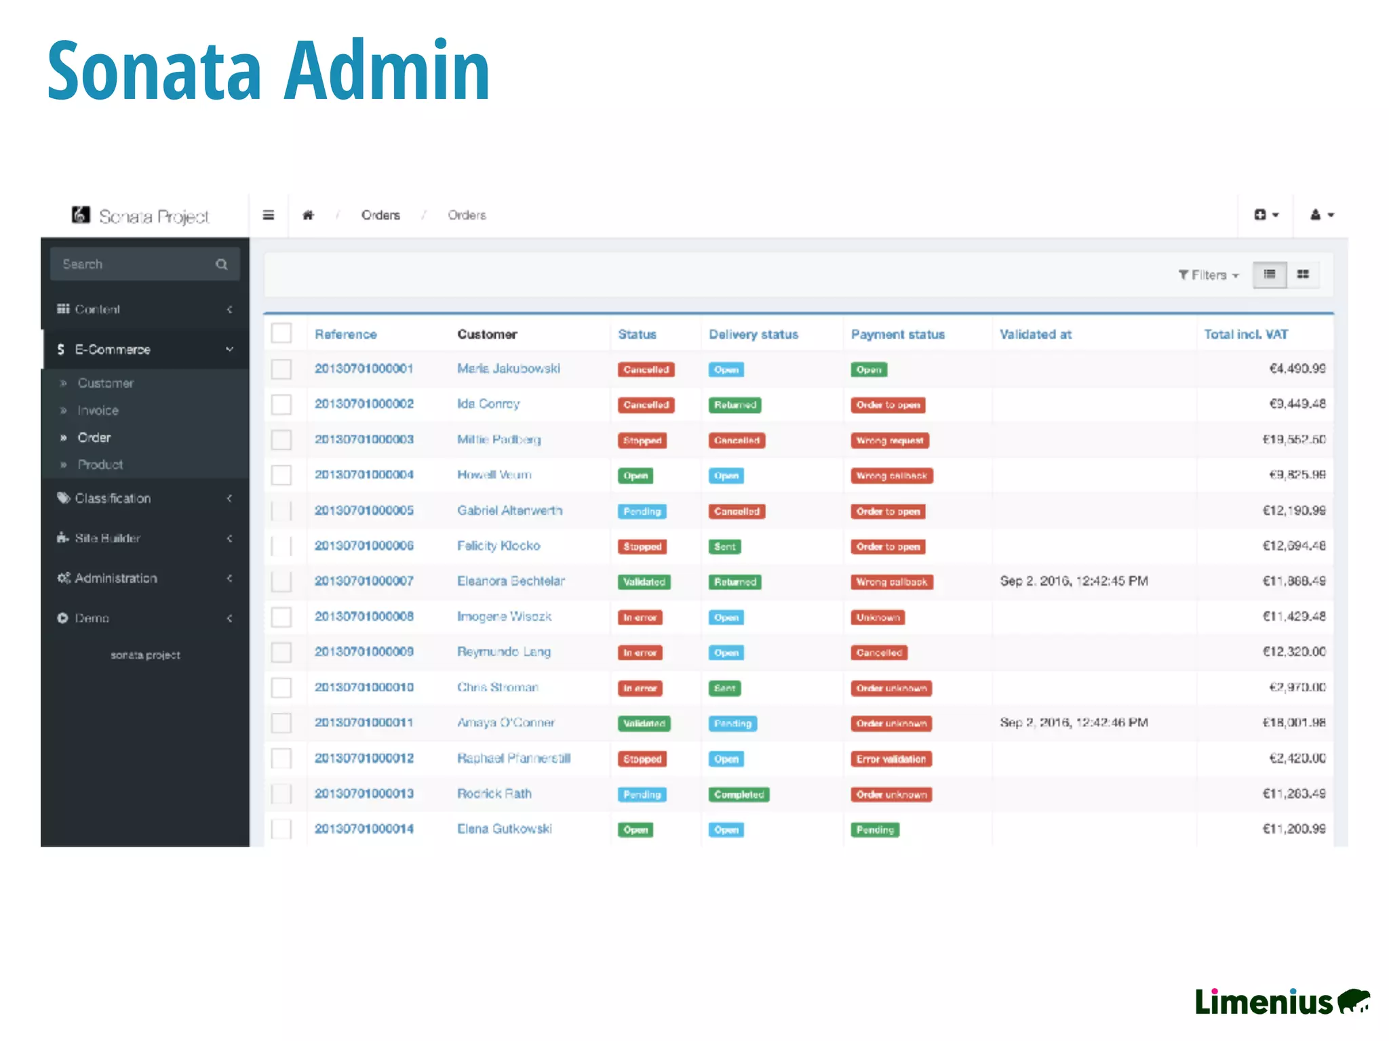Image resolution: width=1389 pixels, height=1041 pixels.
Task: Check the box for order 20130701000002
Action: click(x=281, y=405)
